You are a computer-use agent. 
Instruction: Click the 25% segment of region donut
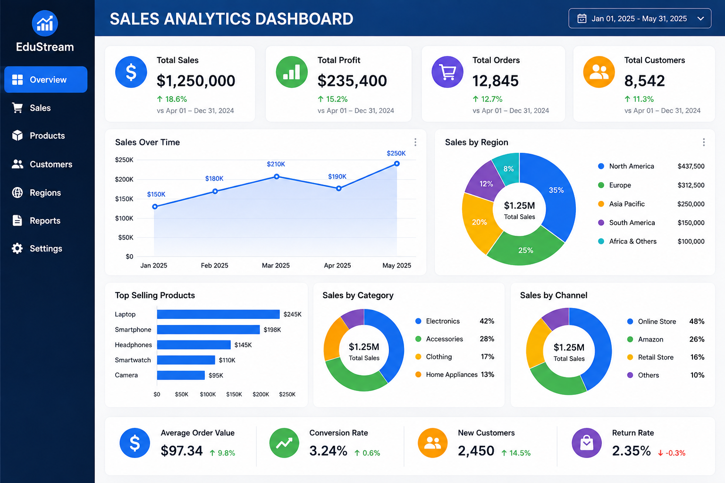pos(525,250)
